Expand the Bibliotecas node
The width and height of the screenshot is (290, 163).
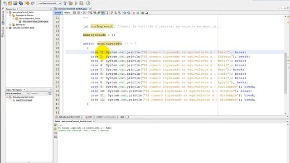(10, 24)
